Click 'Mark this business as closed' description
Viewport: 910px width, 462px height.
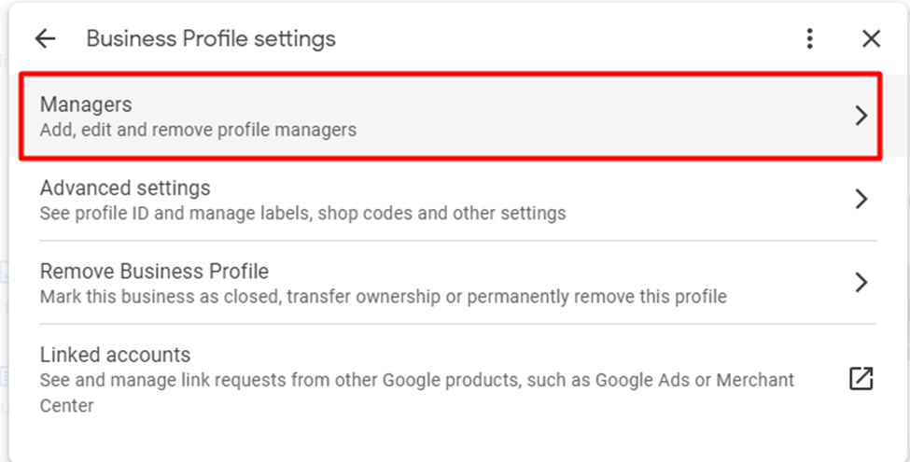pos(161,297)
